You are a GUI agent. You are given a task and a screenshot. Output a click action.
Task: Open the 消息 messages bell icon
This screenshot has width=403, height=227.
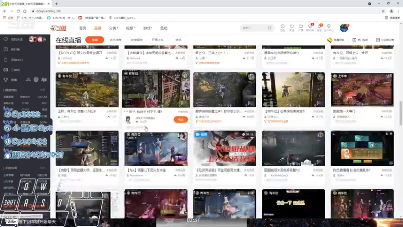[x=319, y=28]
